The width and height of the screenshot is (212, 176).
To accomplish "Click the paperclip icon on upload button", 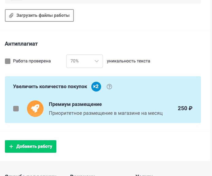I will pos(11,15).
